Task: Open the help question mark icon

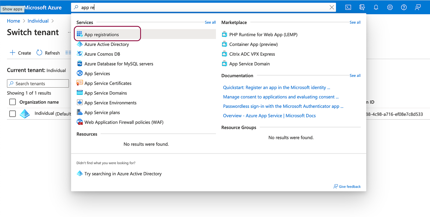Action: pyautogui.click(x=404, y=7)
